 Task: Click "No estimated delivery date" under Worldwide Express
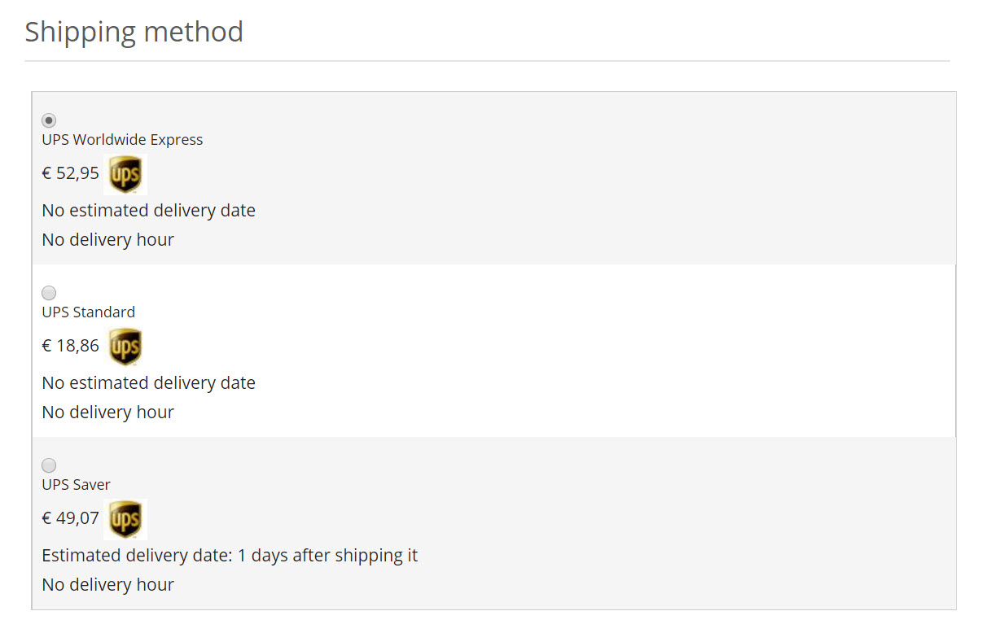[148, 211]
